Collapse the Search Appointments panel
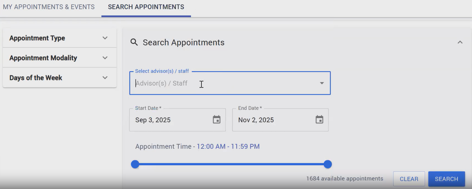The height and width of the screenshot is (189, 472). [x=460, y=42]
